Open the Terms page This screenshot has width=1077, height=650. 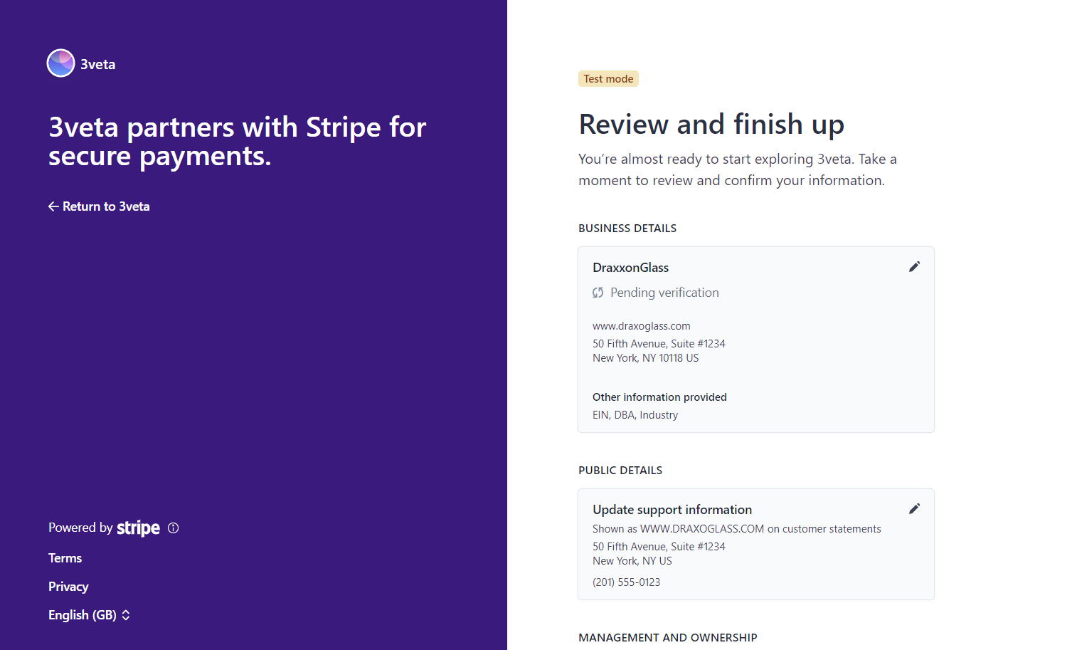point(65,557)
